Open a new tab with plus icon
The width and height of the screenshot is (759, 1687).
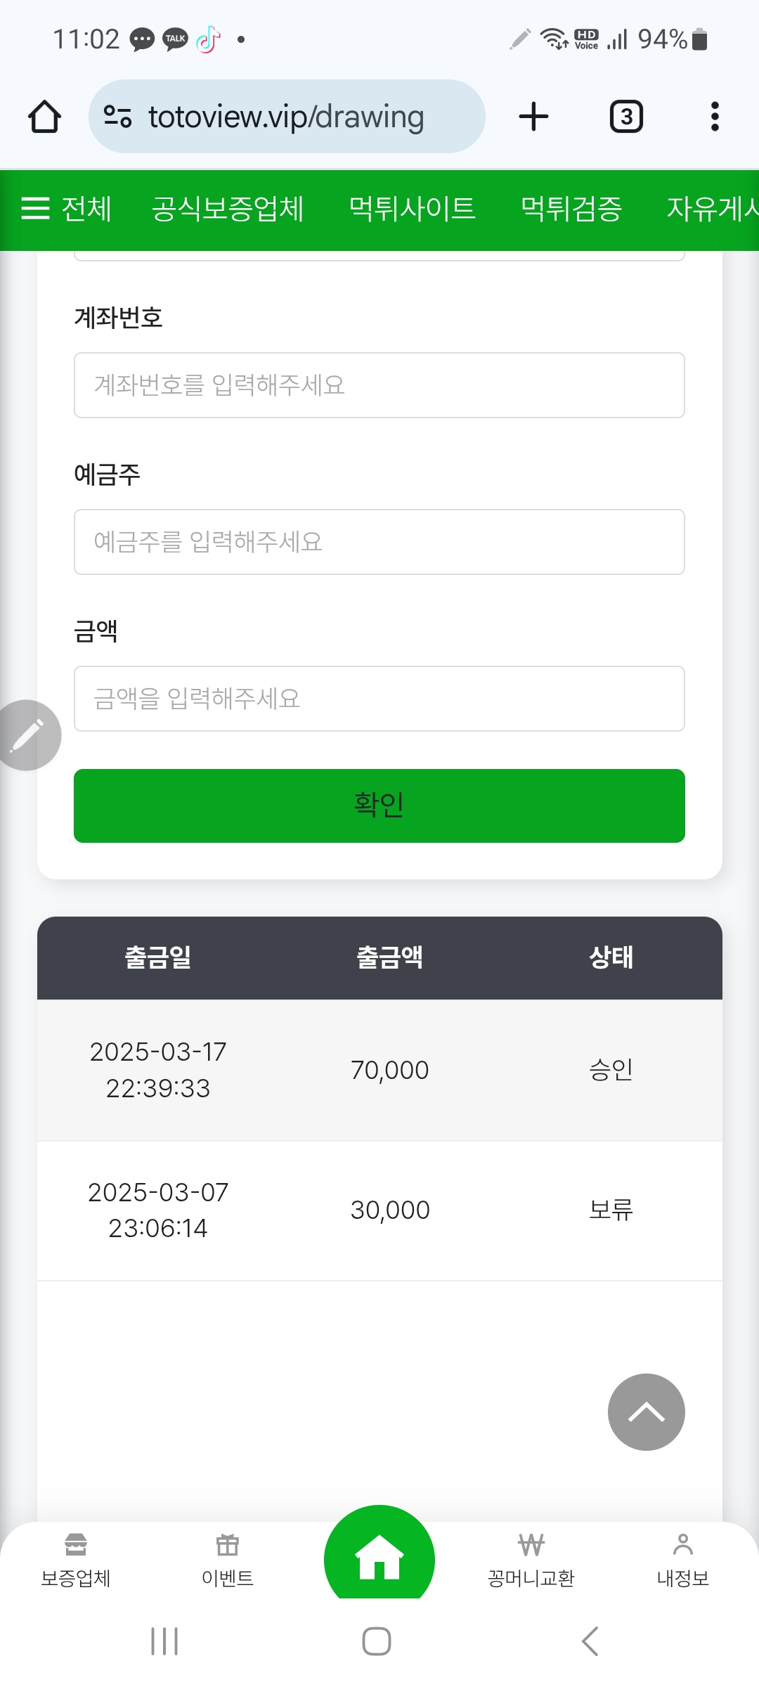[x=533, y=117]
